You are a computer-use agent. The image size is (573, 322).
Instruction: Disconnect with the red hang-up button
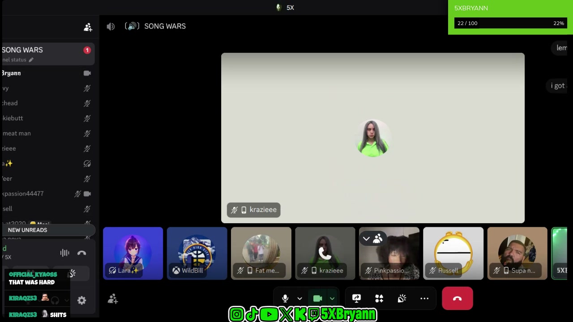pyautogui.click(x=458, y=298)
